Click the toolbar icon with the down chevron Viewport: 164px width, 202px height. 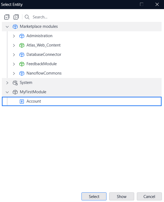[x=7, y=17]
